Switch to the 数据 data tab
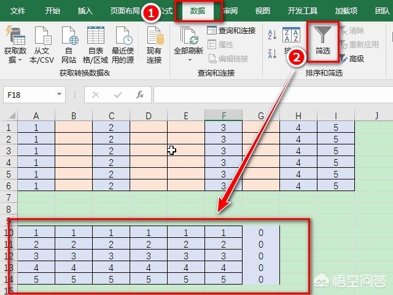This screenshot has width=393, height=295. tap(198, 11)
